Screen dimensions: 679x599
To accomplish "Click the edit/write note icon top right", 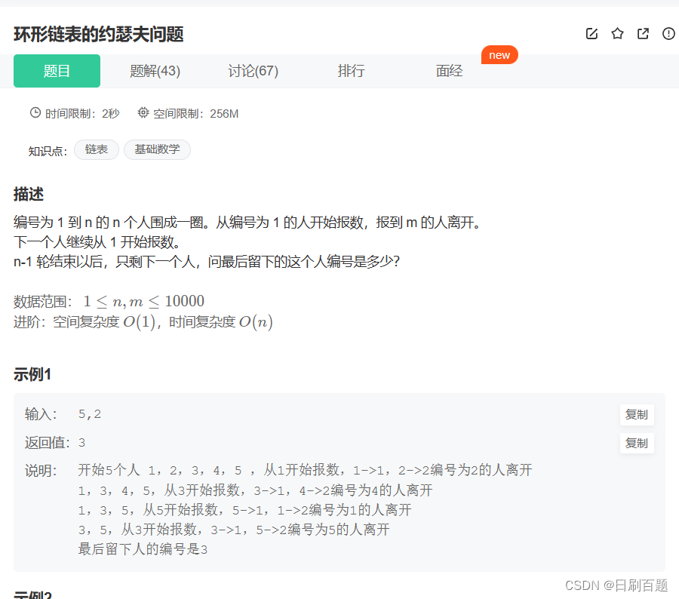I will (591, 33).
